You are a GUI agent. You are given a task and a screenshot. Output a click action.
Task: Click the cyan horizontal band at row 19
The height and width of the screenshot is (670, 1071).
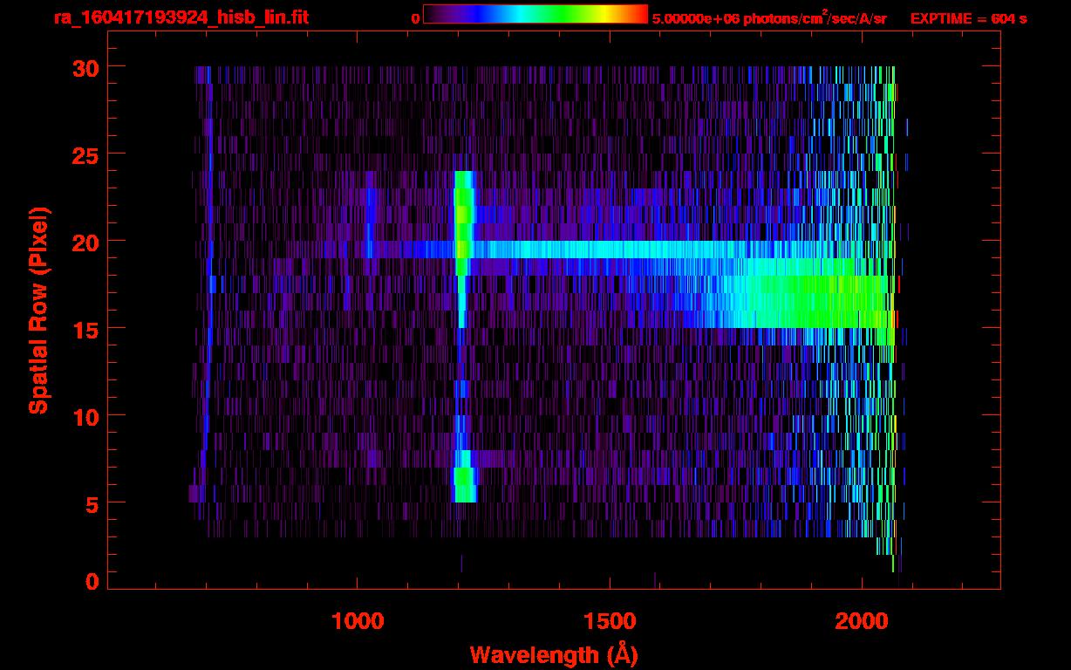[654, 250]
